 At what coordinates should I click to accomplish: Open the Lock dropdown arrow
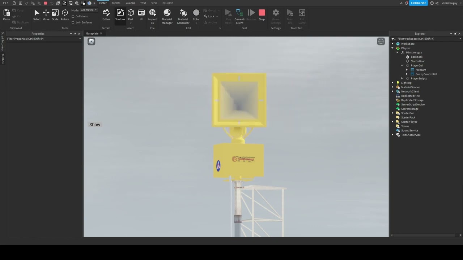[x=217, y=16]
